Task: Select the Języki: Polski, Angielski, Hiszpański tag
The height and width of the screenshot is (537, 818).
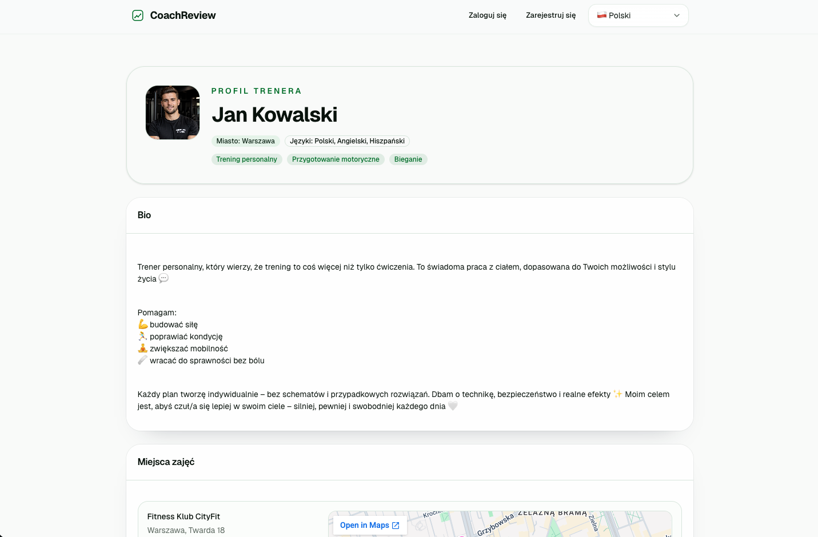Action: 348,141
